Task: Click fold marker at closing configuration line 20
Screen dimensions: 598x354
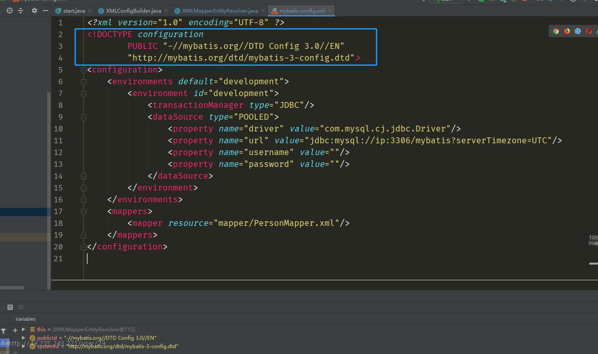Action: point(83,247)
